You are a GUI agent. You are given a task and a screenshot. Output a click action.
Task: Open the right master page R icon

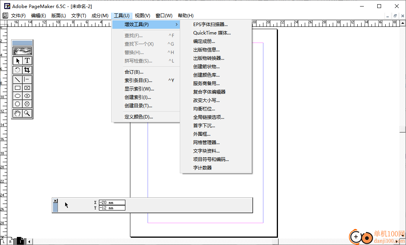(10, 242)
